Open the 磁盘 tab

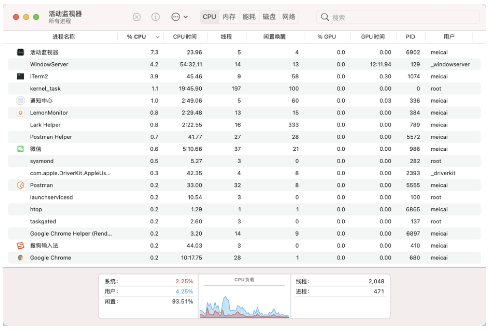(x=269, y=17)
